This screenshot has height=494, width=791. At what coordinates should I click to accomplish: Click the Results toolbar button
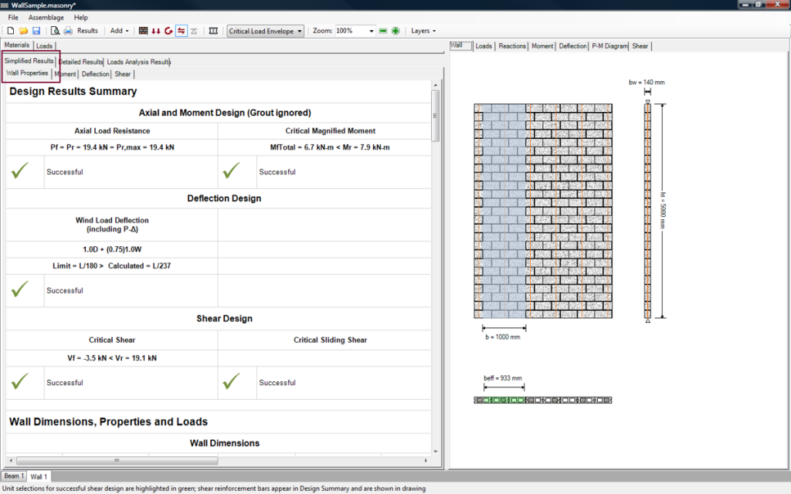click(87, 31)
